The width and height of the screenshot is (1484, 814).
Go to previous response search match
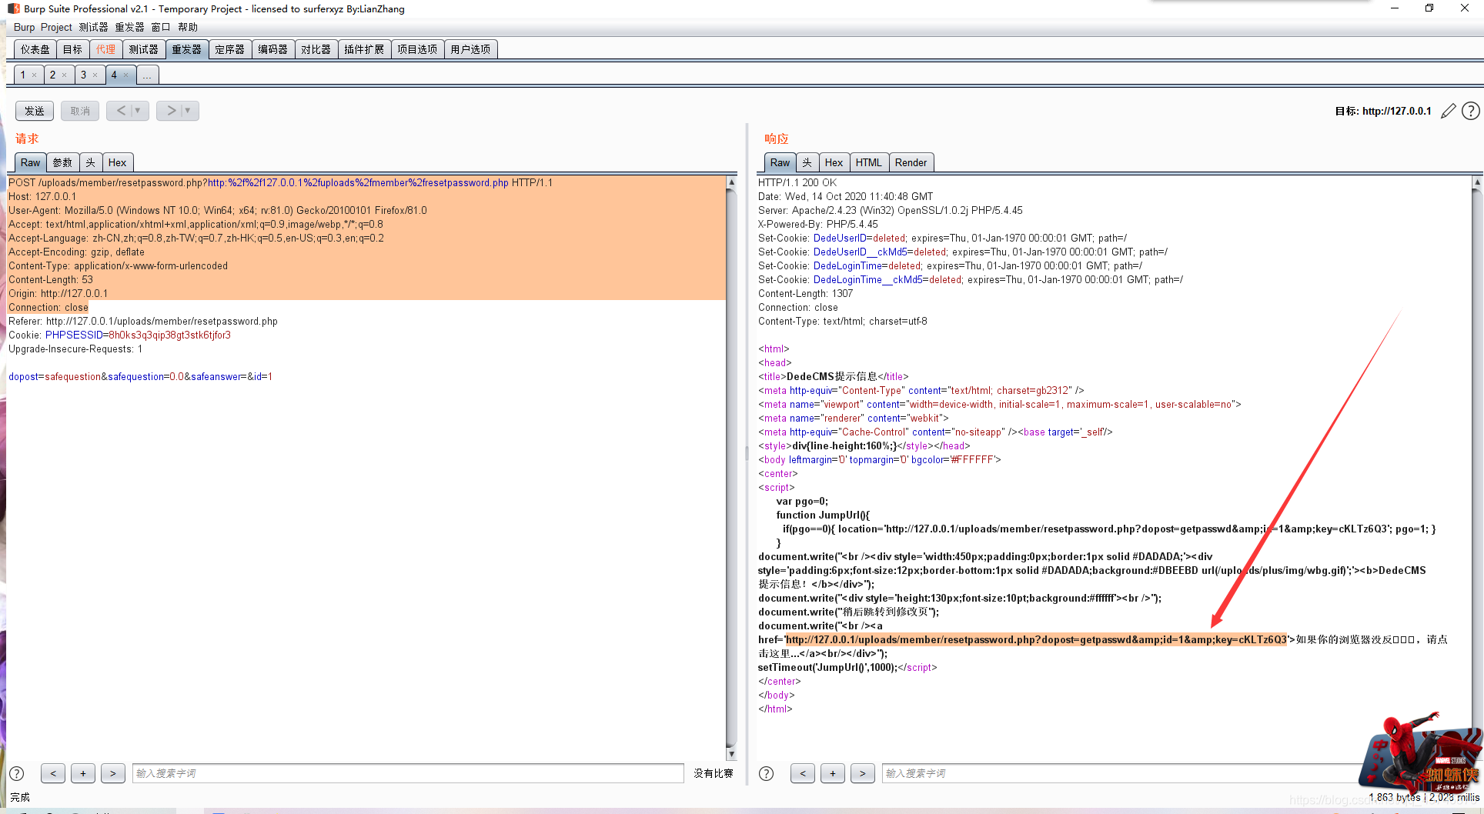(803, 773)
